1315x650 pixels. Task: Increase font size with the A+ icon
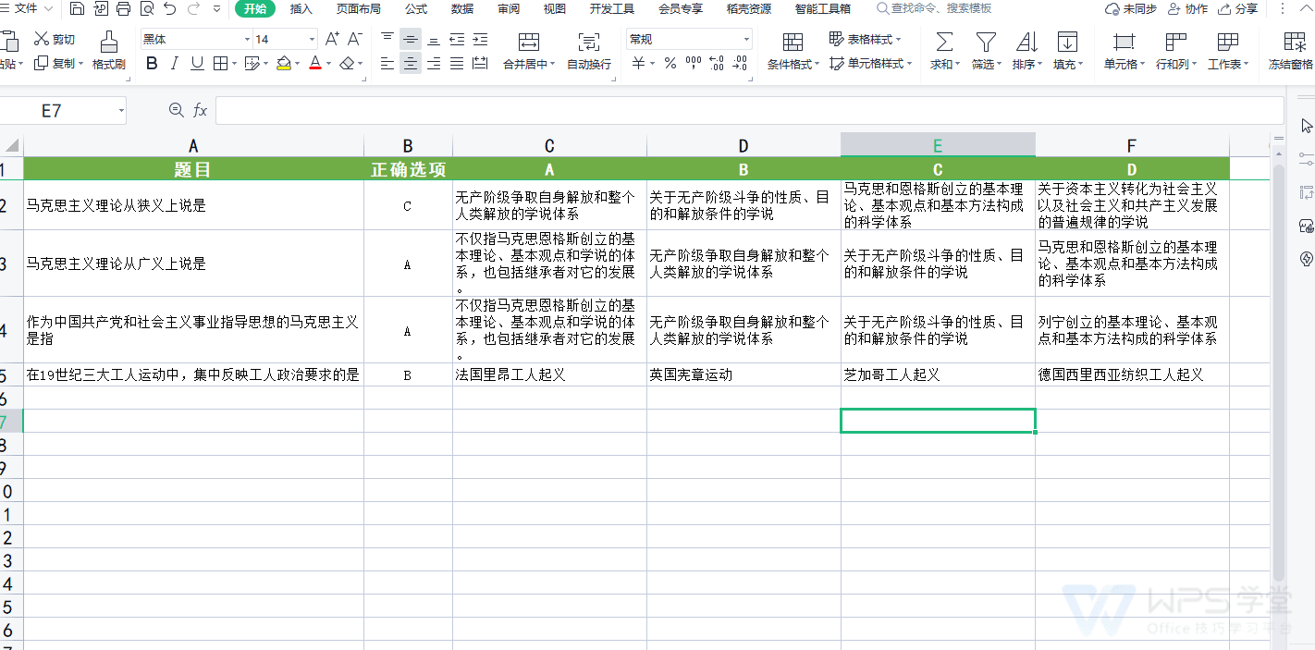[332, 39]
